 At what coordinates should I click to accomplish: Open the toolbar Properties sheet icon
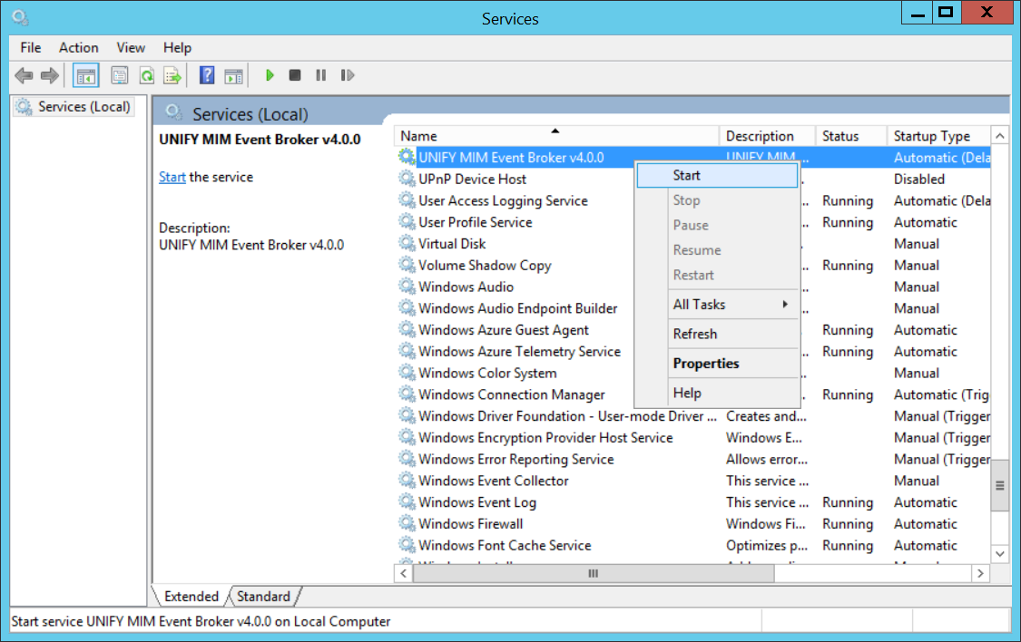coord(119,75)
